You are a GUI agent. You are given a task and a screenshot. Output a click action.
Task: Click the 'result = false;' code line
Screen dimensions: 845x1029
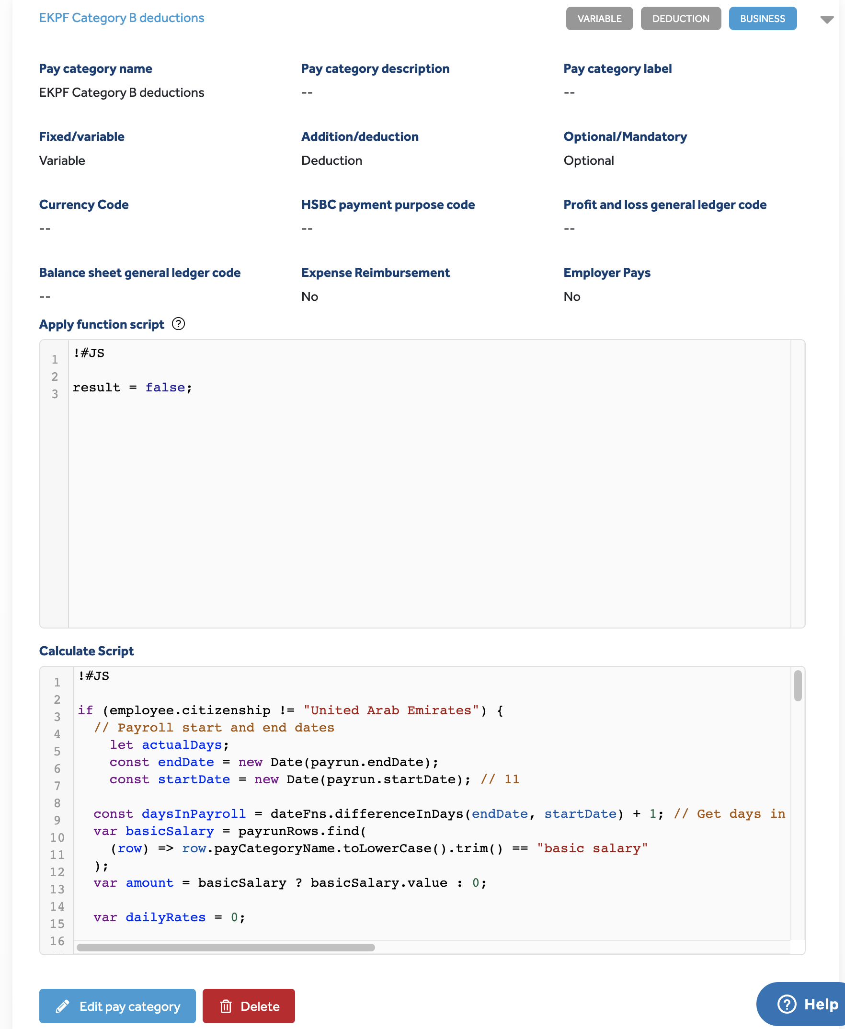[x=132, y=388]
